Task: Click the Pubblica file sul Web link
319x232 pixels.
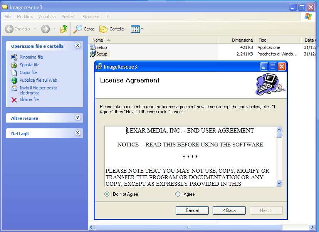Action: point(39,81)
